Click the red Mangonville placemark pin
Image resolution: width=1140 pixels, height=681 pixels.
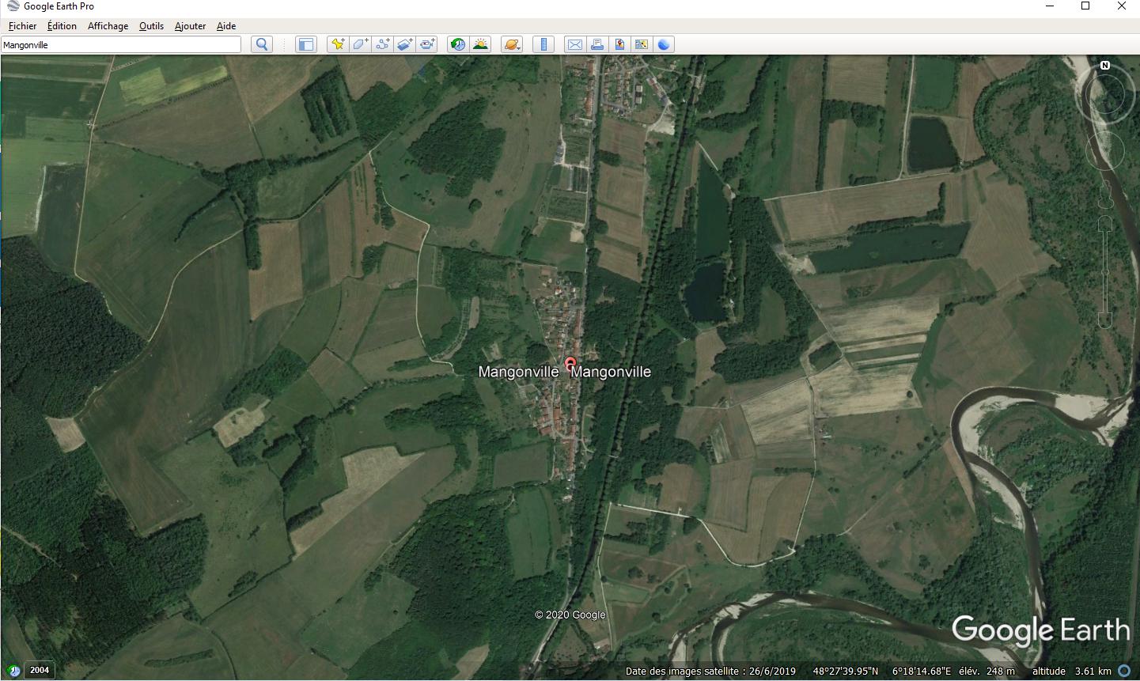[570, 365]
